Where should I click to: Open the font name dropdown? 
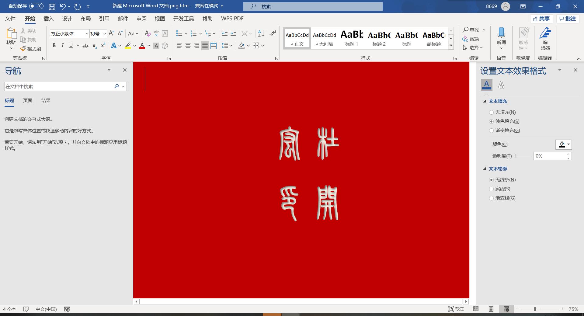[87, 33]
